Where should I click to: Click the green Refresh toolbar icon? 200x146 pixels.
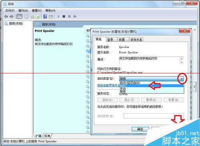pyautogui.click(x=32, y=16)
